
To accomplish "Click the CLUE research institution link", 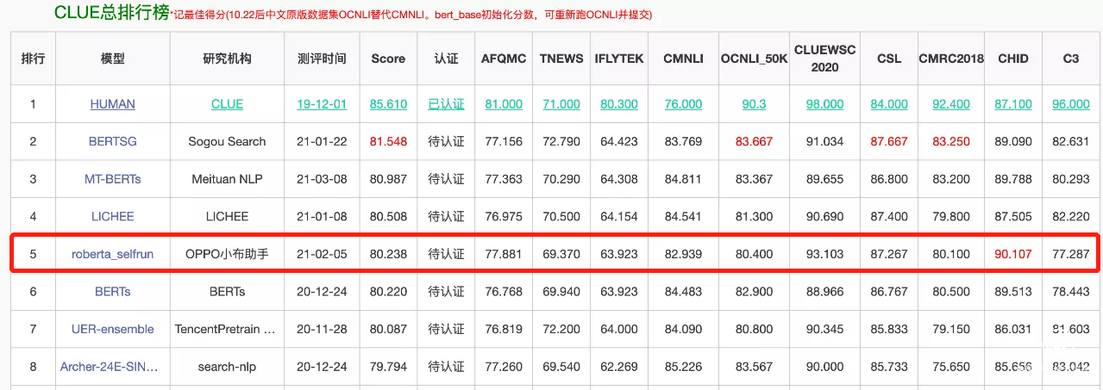I will tap(227, 104).
